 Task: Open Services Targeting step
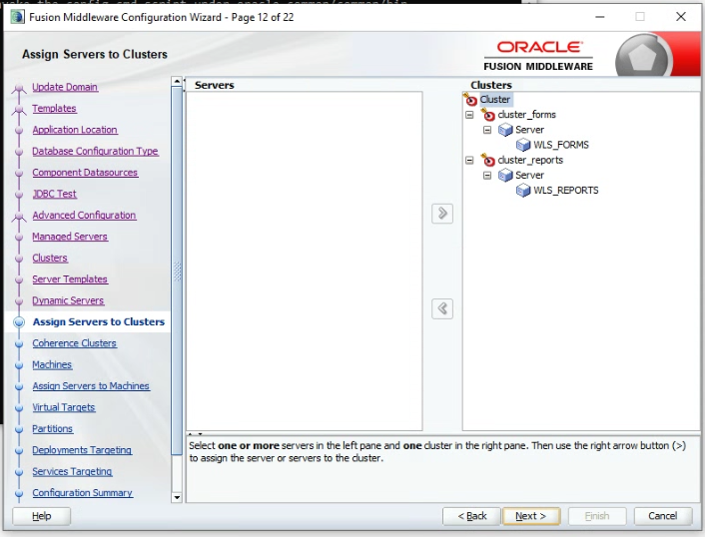(x=72, y=471)
